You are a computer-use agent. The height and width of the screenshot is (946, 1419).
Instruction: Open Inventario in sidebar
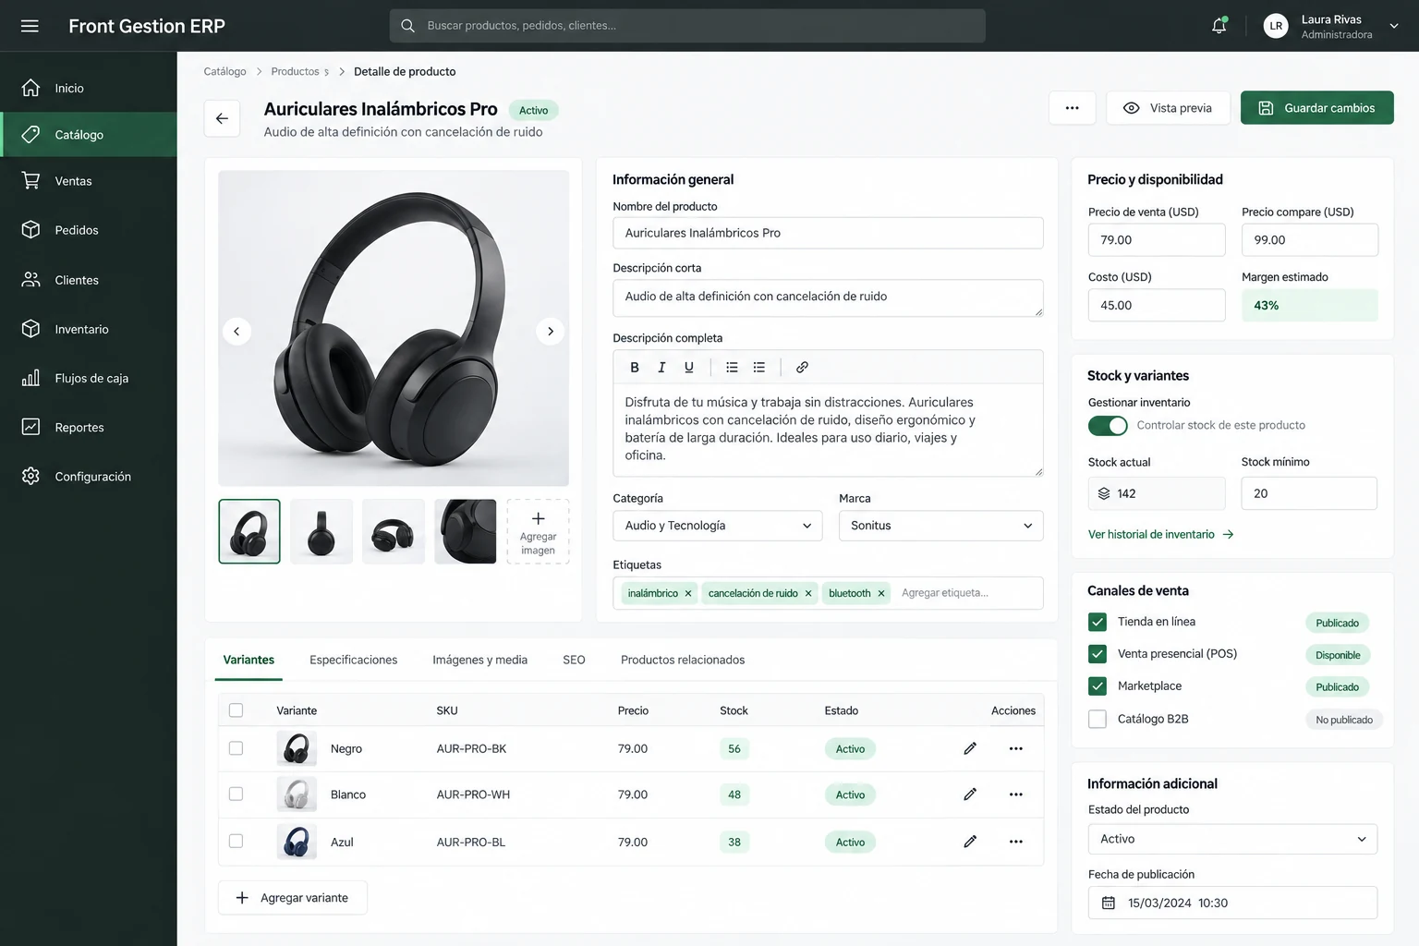tap(89, 329)
